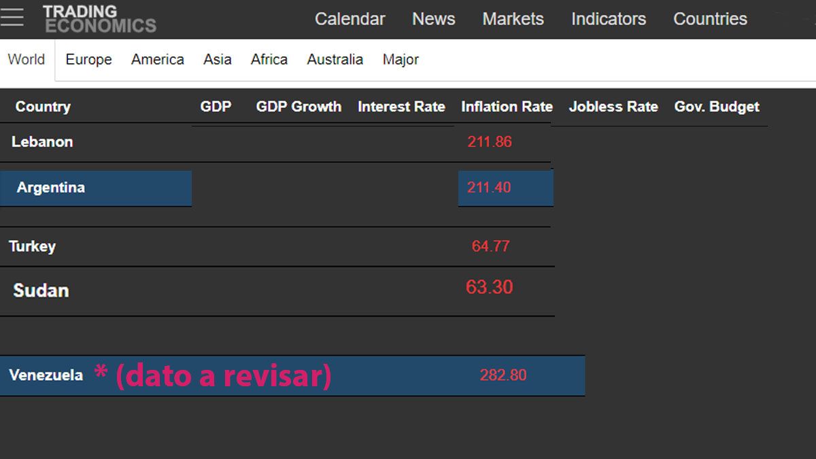
Task: Click the Trading Economics logo
Action: [99, 19]
